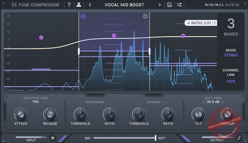This screenshot has height=143, width=248.
Task: Click the 3 BANDS count selector
Action: [231, 27]
